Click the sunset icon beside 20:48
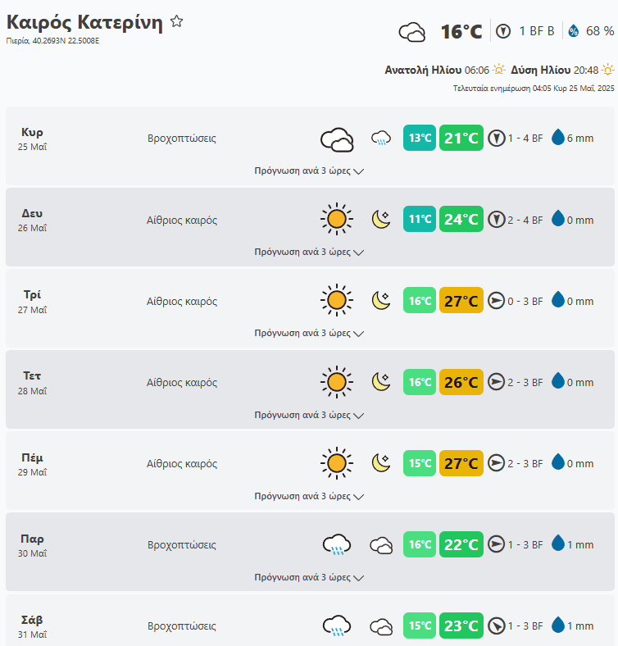This screenshot has width=618, height=646. click(x=607, y=70)
